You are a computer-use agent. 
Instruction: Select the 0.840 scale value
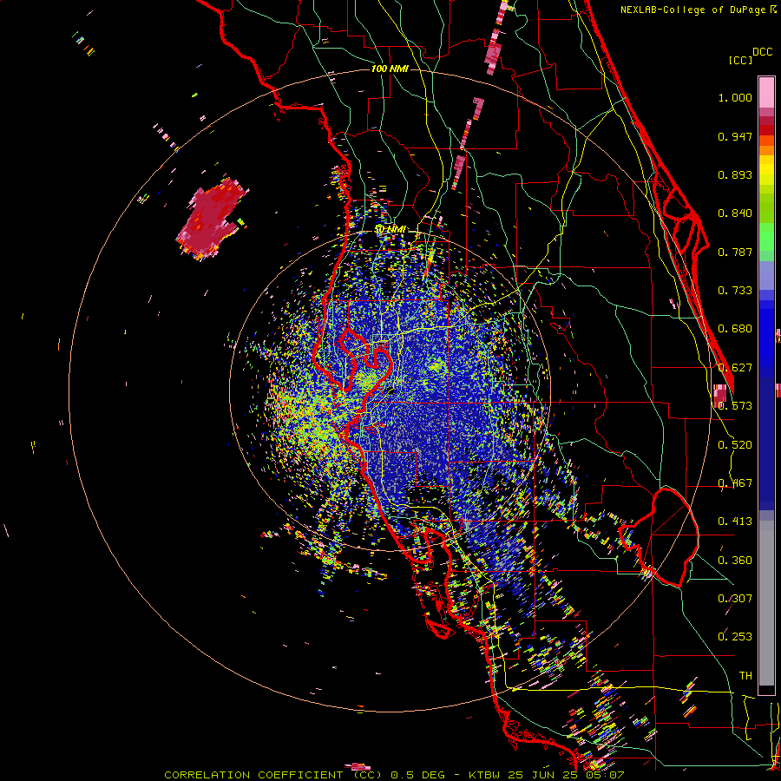[x=735, y=213]
